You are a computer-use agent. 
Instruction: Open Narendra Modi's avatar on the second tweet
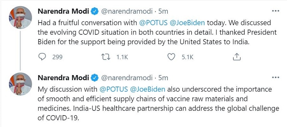20,84
